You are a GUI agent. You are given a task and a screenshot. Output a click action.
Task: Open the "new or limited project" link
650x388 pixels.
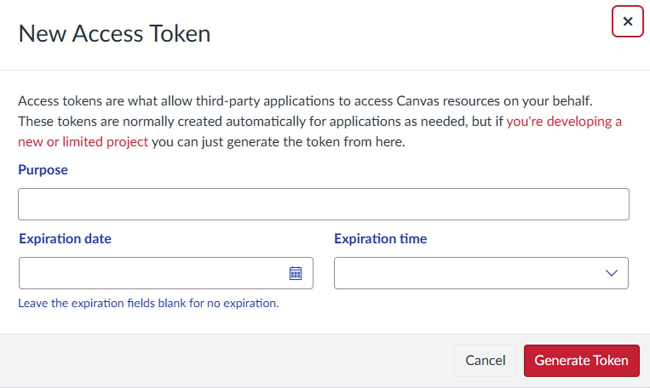coord(83,142)
